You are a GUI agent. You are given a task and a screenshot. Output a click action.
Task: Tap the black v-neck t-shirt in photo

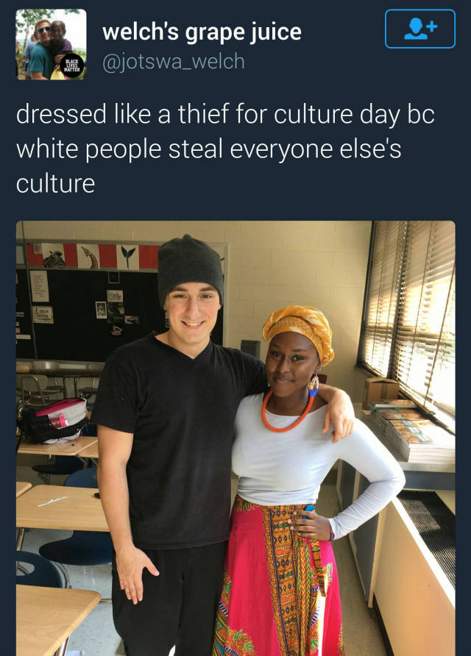179,439
